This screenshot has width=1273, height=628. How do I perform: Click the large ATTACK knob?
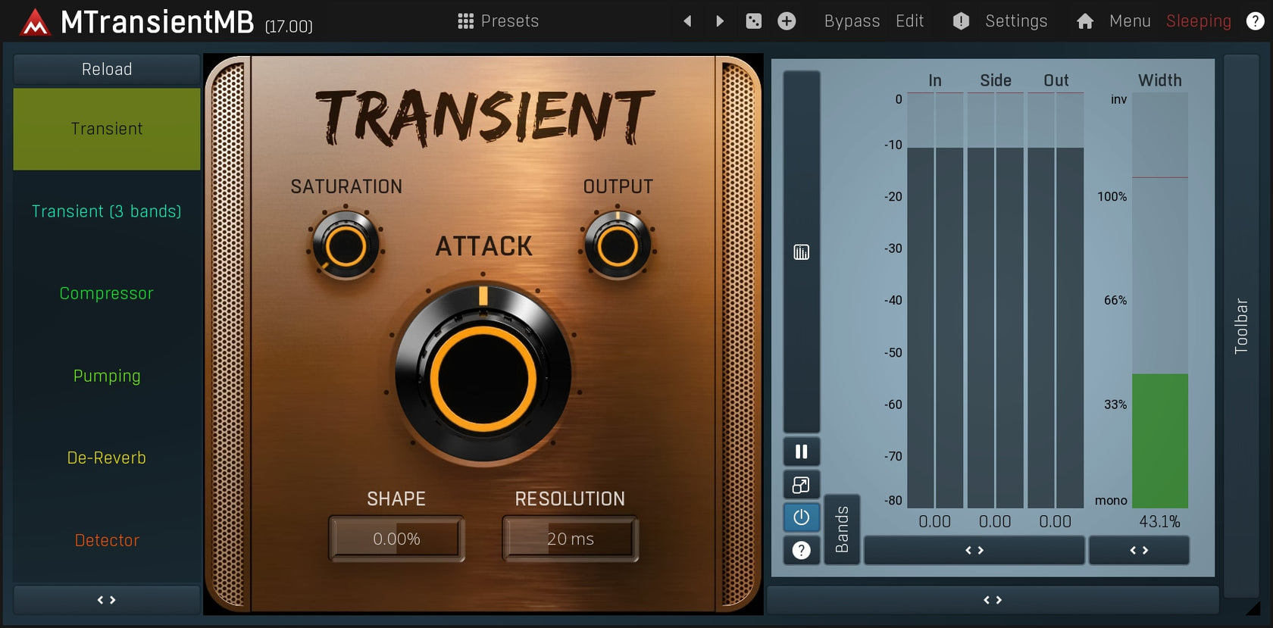[483, 376]
